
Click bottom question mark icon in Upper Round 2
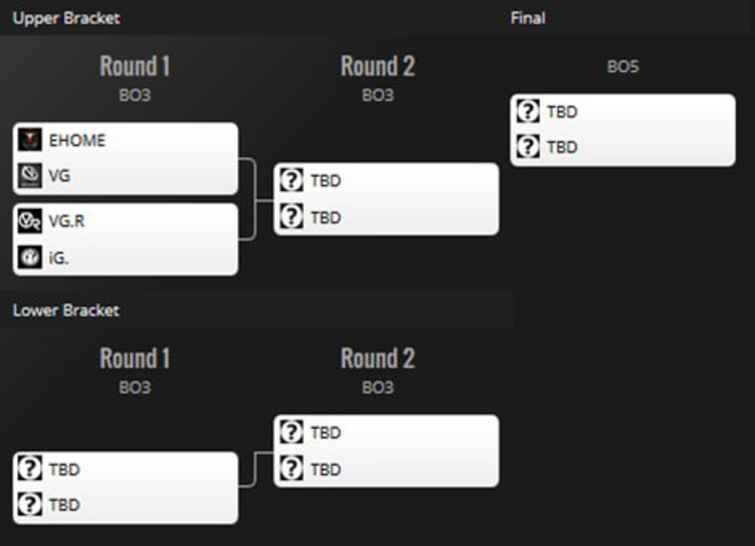291,217
